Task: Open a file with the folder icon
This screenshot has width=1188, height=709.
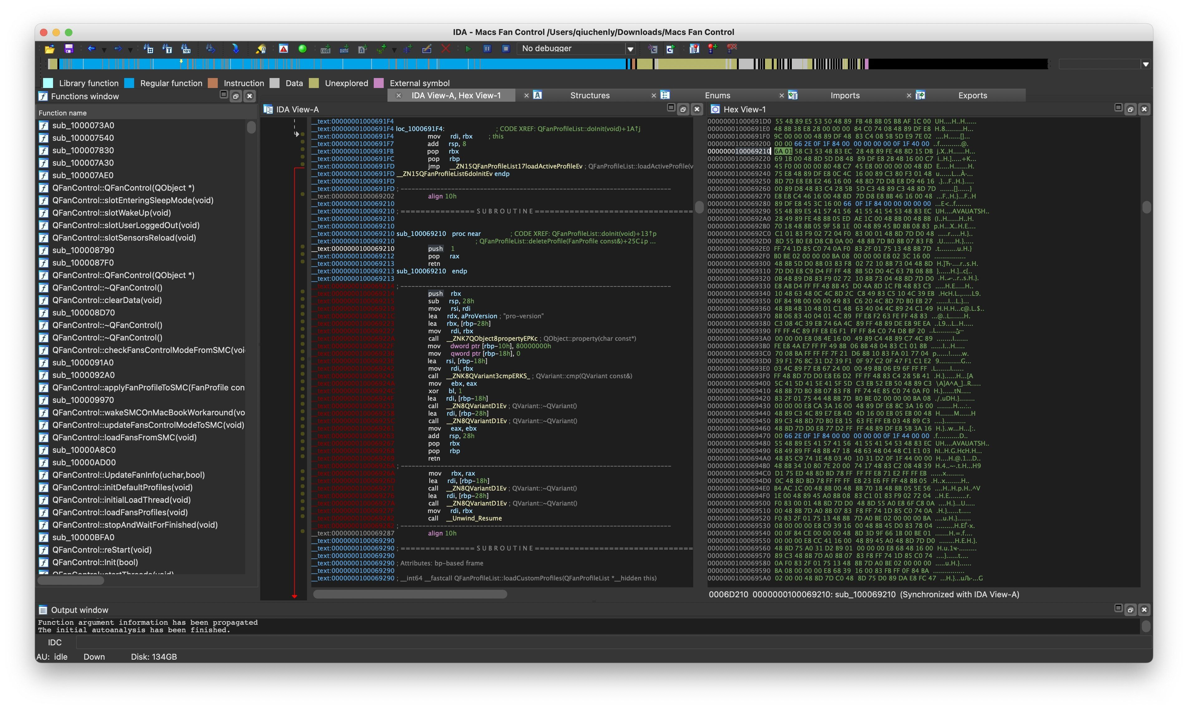Action: click(50, 49)
